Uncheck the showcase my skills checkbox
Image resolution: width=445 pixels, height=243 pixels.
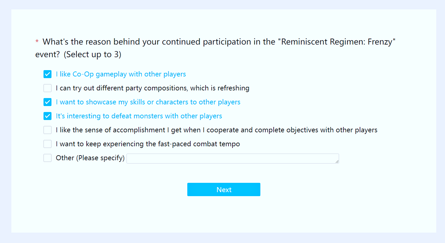(47, 102)
